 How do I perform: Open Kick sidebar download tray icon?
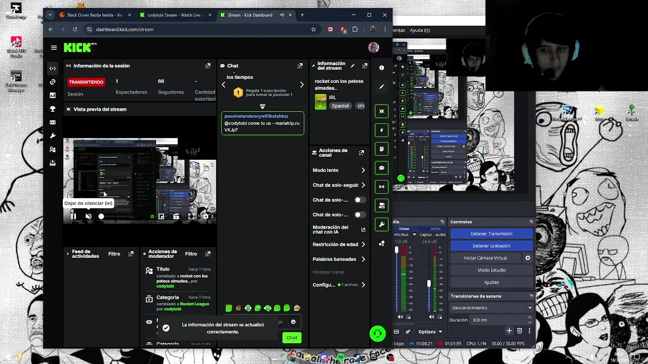point(53,163)
